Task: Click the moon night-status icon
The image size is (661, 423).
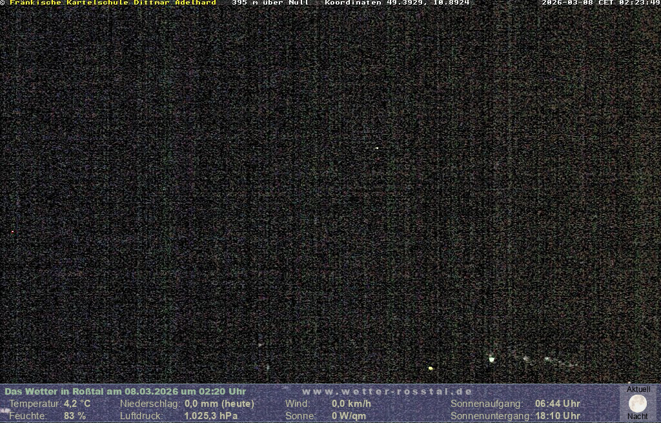Action: [638, 404]
